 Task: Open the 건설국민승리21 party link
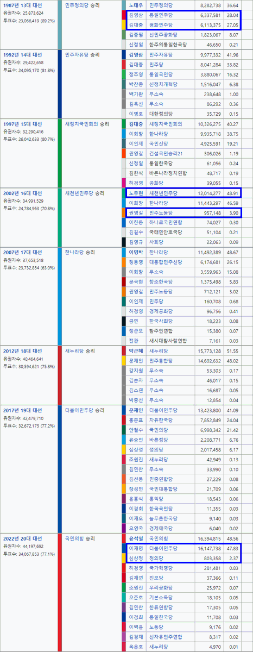(x=167, y=153)
